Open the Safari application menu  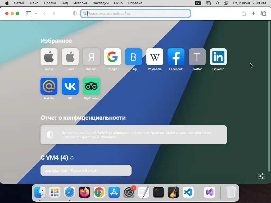click(19, 3)
